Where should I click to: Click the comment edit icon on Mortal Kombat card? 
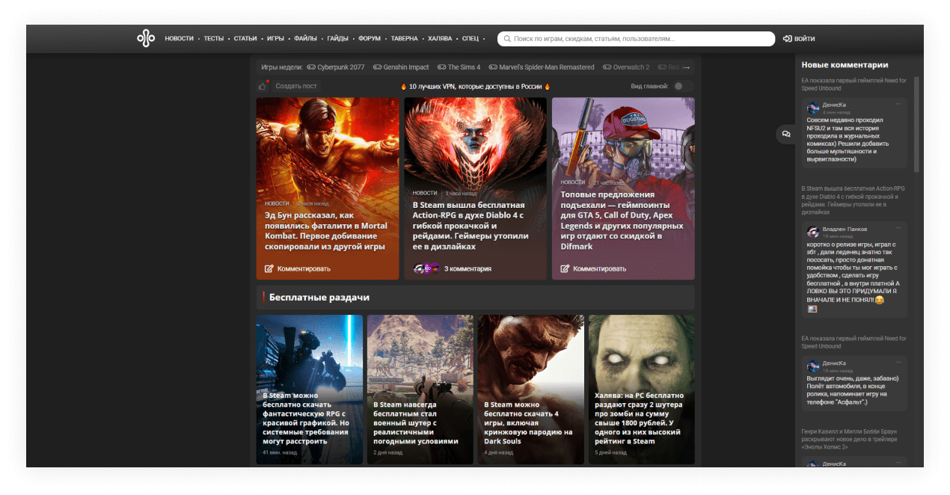pyautogui.click(x=269, y=268)
